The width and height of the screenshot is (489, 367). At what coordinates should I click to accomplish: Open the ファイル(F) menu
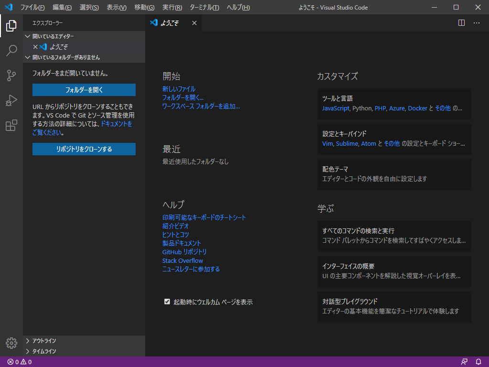[x=32, y=7]
